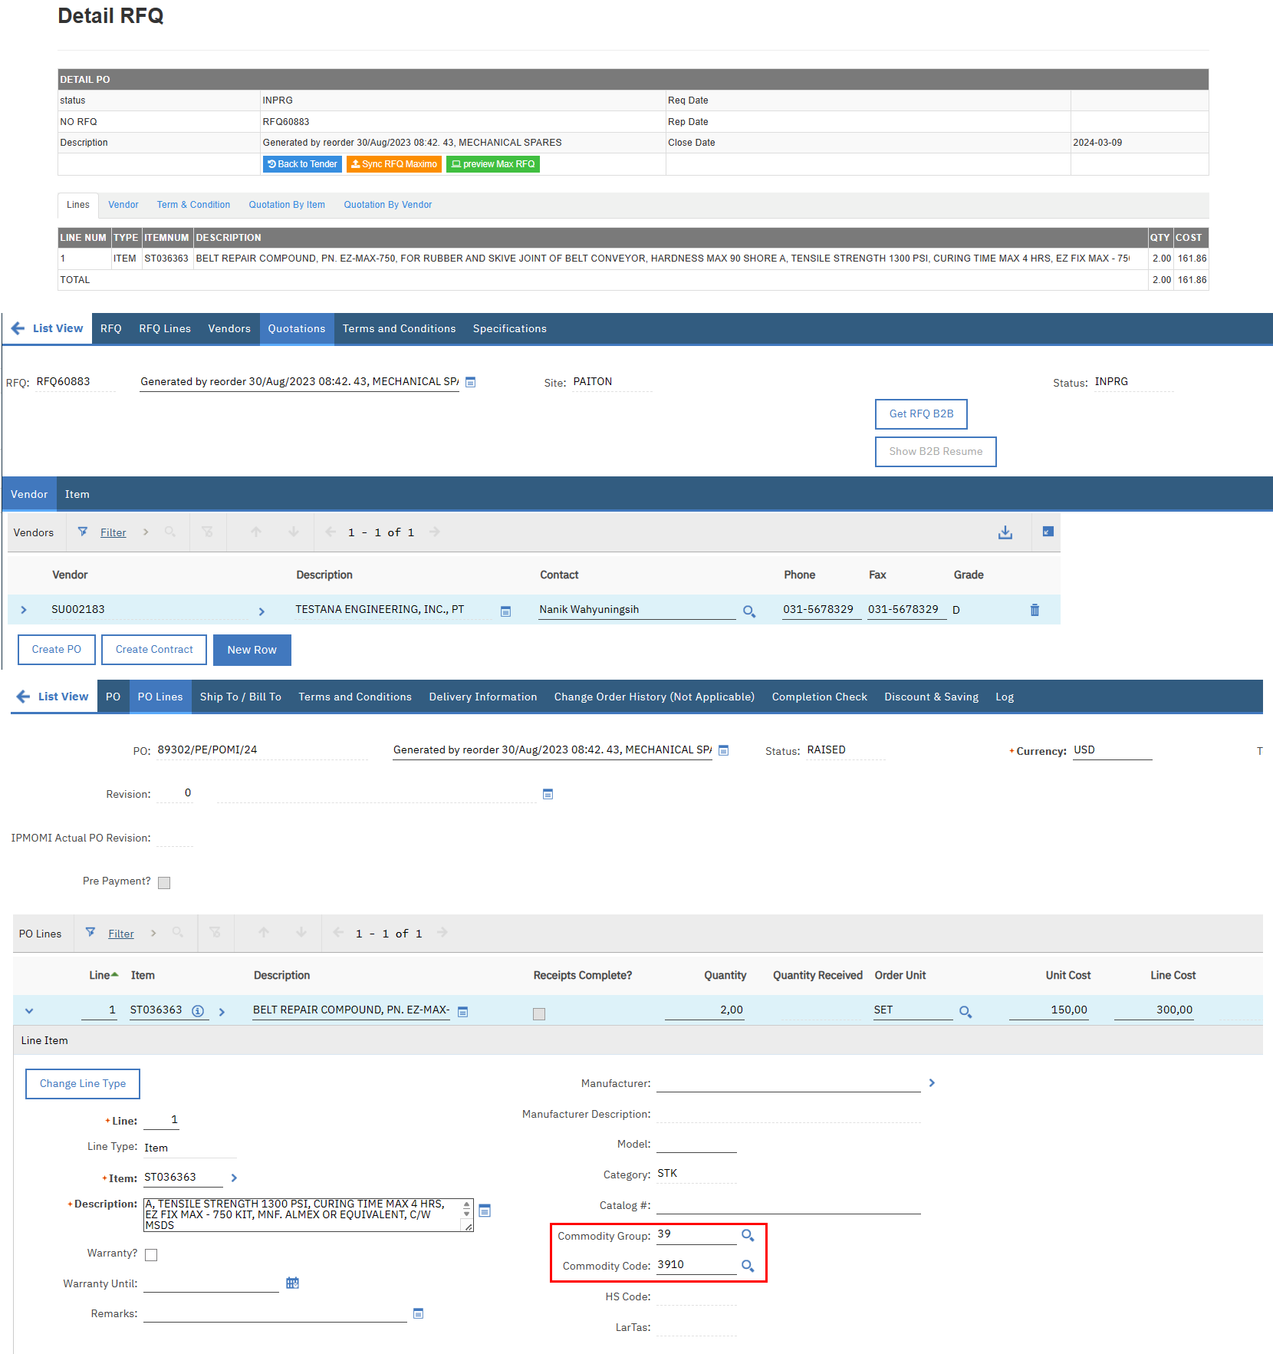Image resolution: width=1273 pixels, height=1354 pixels.
Task: Click the Catalog # input field
Action: pos(788,1205)
